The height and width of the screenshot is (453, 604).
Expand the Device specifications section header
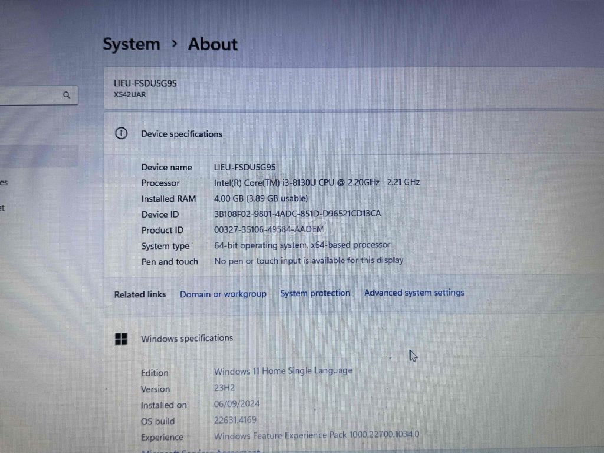coord(354,134)
